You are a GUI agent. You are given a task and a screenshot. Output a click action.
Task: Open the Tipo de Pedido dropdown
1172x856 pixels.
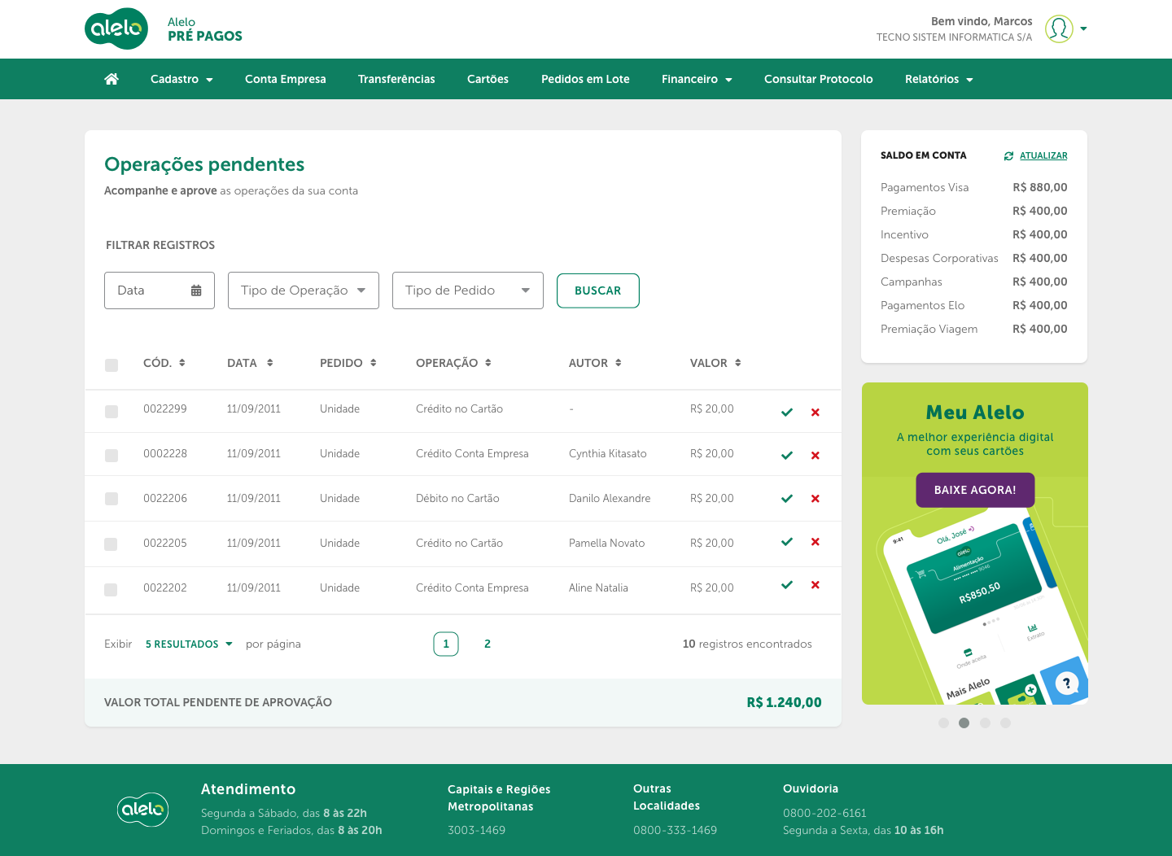pyautogui.click(x=468, y=290)
